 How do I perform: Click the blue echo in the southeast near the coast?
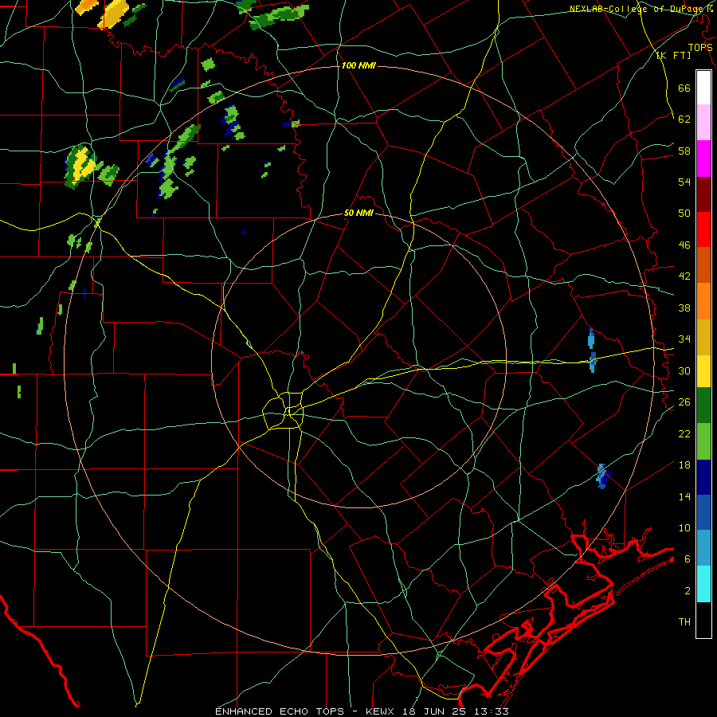point(603,476)
